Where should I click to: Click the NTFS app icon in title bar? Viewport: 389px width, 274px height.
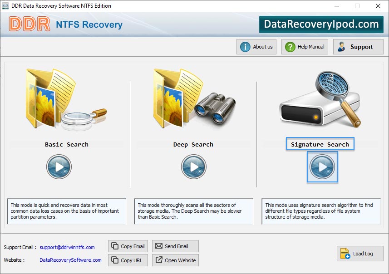click(5, 6)
